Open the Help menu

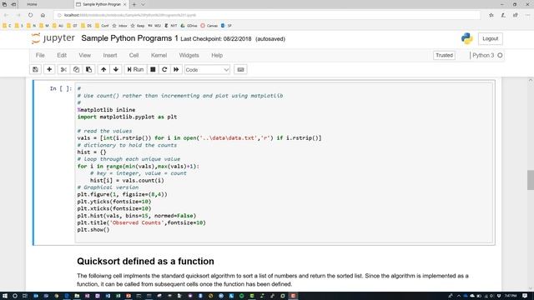tap(217, 56)
